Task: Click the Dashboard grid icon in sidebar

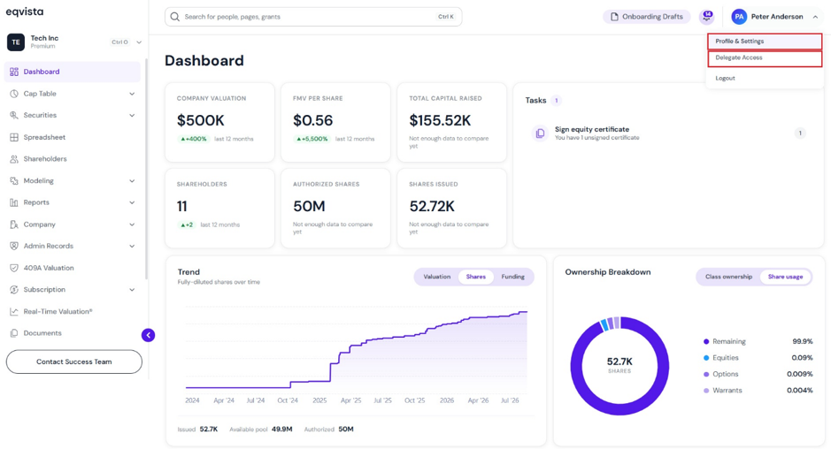Action: 14,72
